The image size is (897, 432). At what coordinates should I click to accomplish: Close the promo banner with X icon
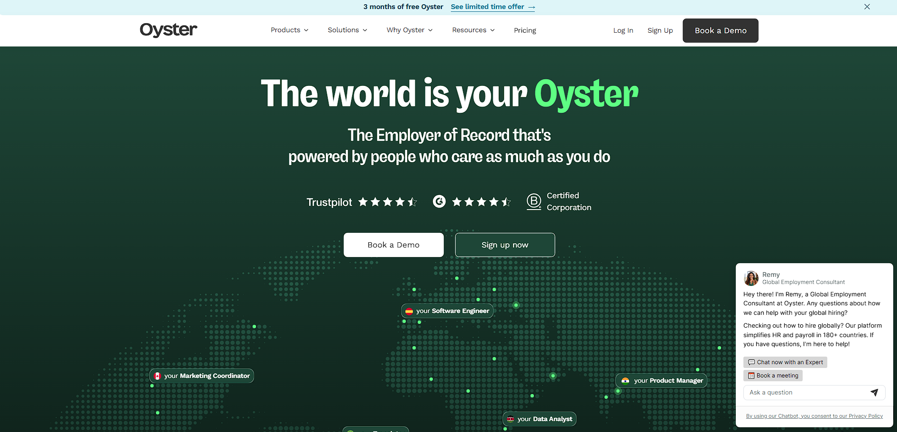pyautogui.click(x=867, y=7)
